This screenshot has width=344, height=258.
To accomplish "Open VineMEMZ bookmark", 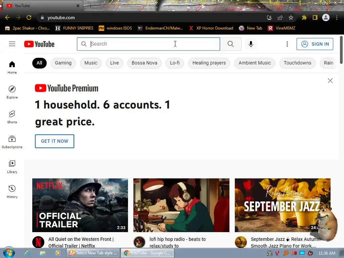I will click(282, 28).
